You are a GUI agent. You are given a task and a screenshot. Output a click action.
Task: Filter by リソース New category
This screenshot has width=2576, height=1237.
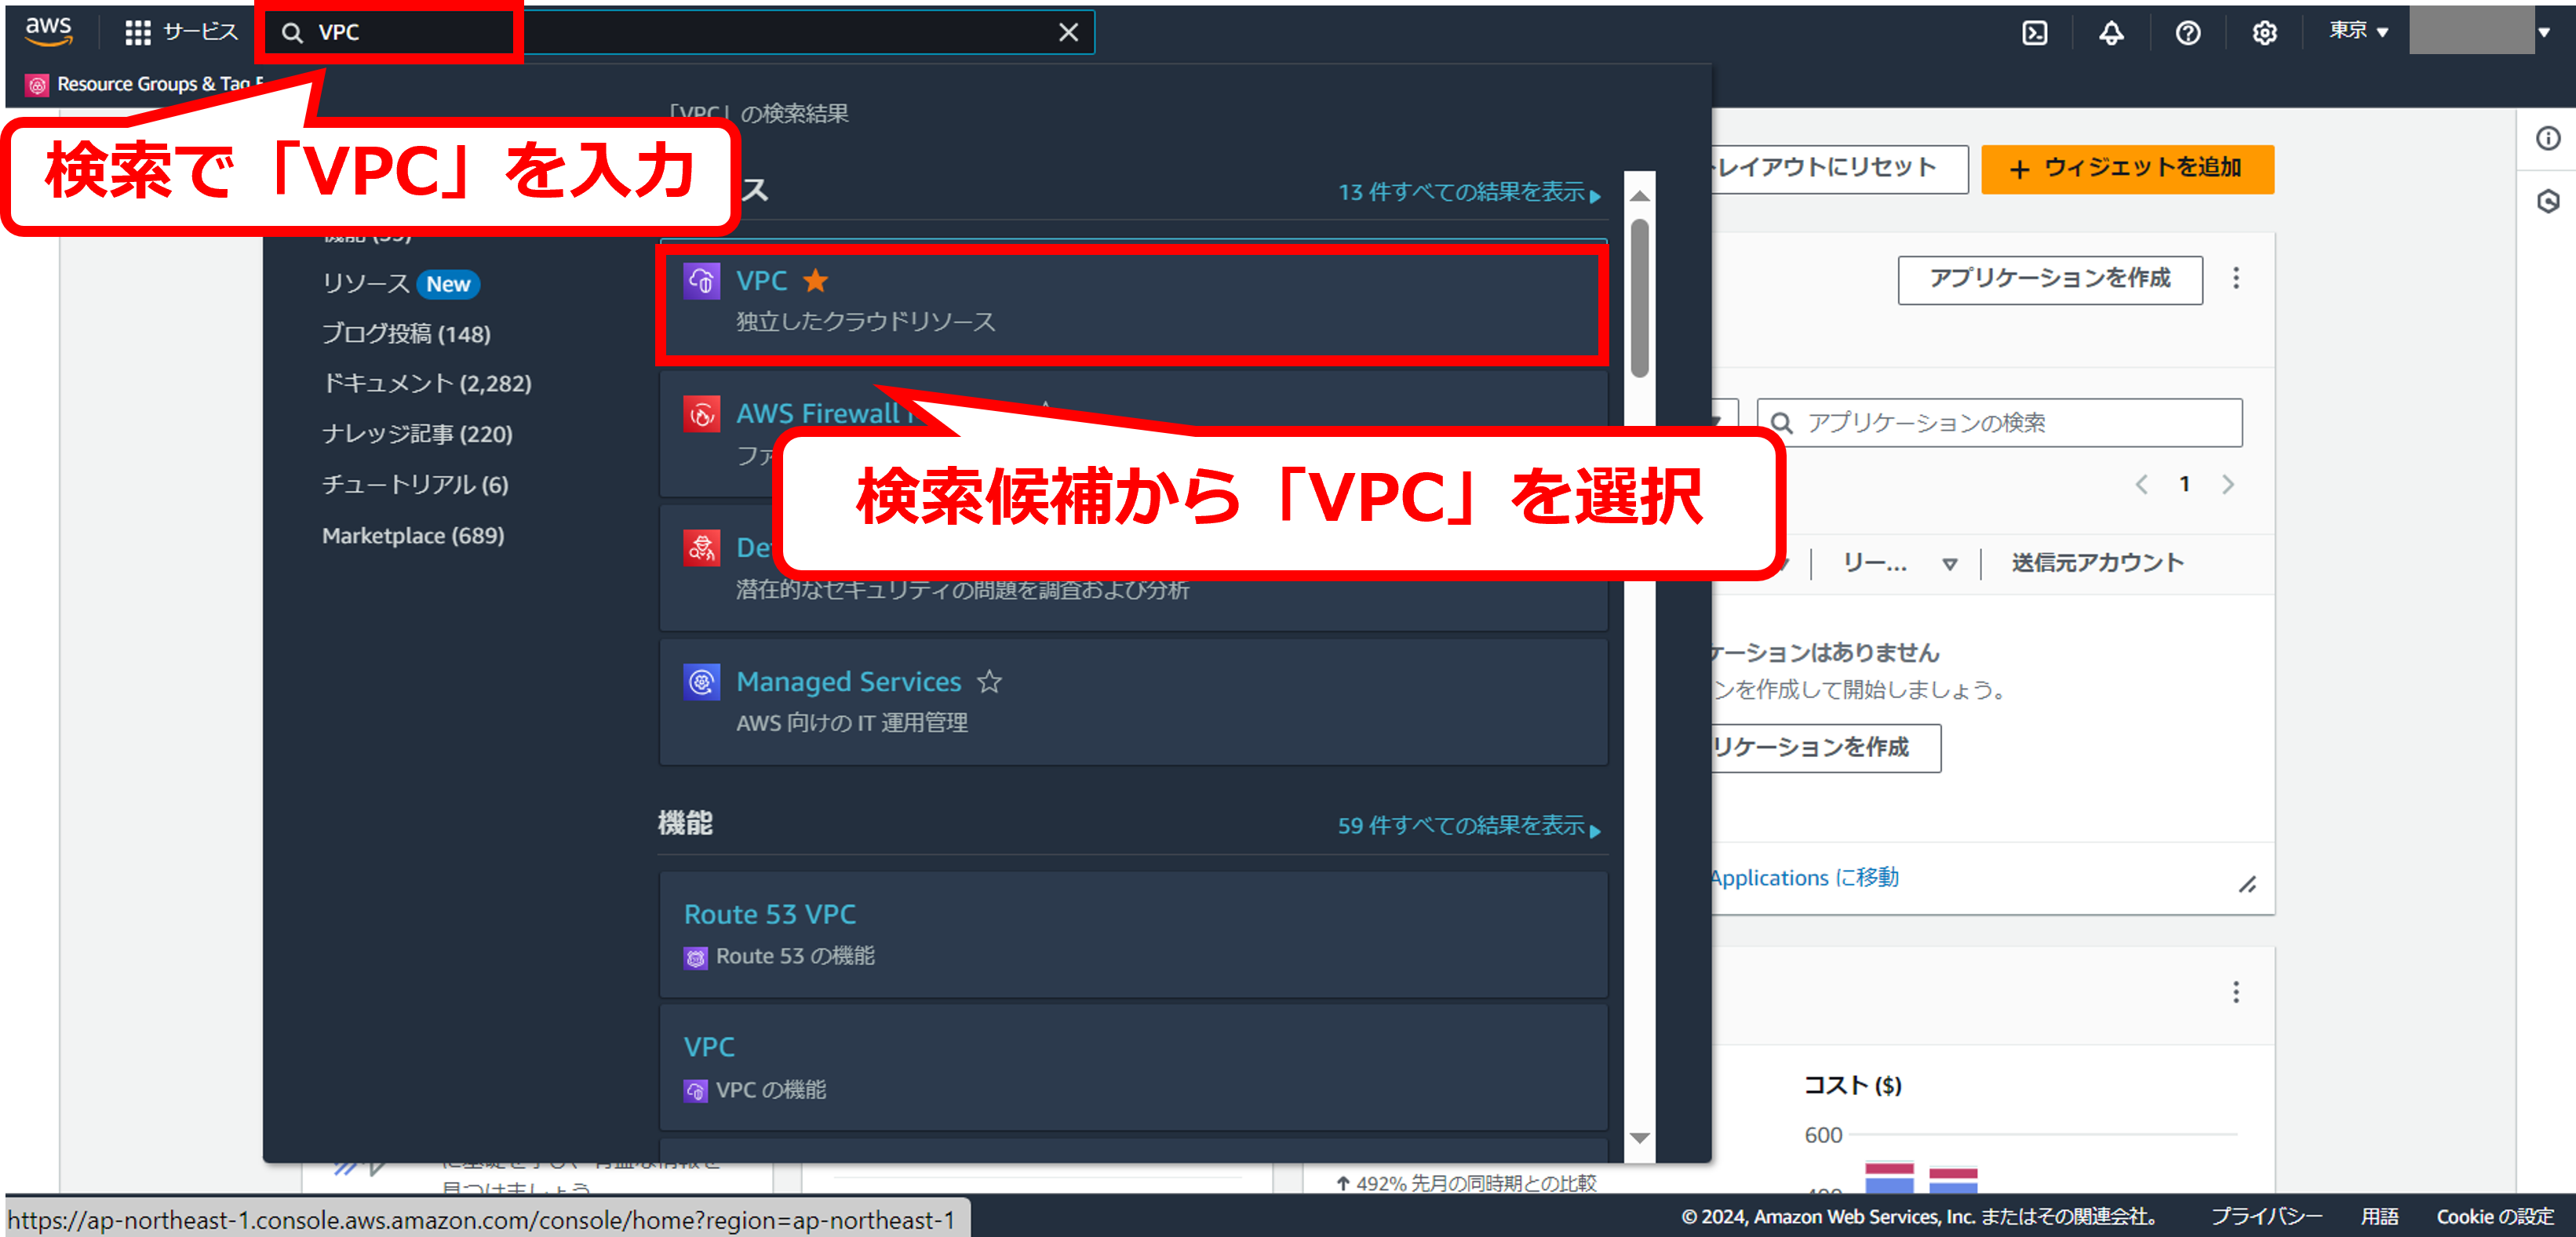[400, 284]
